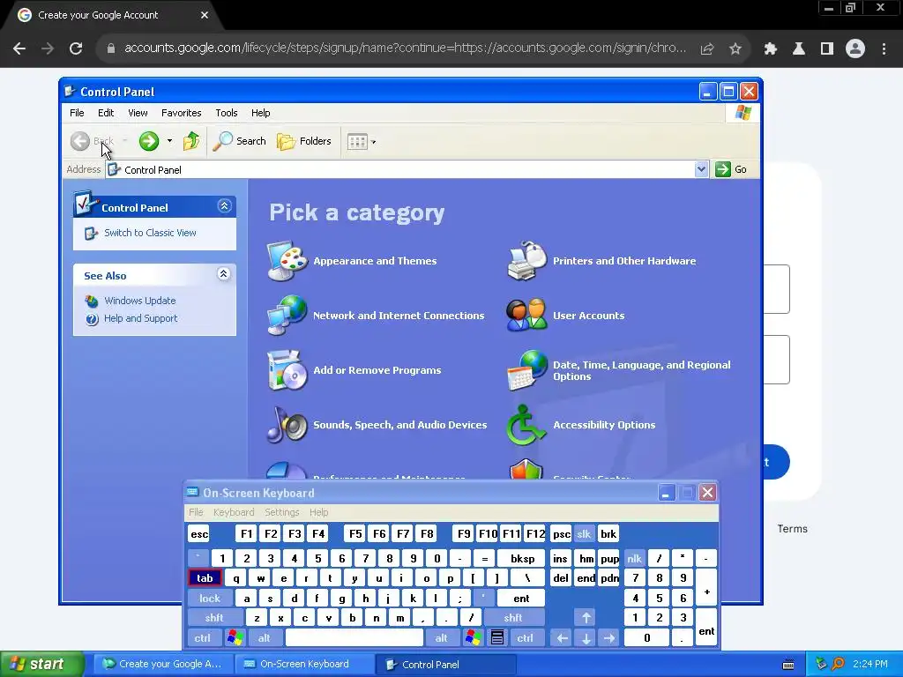Collapse the Control Panel sidebar section chevron
903x677 pixels.
pos(224,206)
